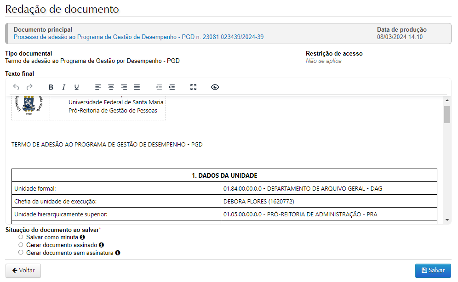Select Salvar como minuta option

(x=21, y=237)
